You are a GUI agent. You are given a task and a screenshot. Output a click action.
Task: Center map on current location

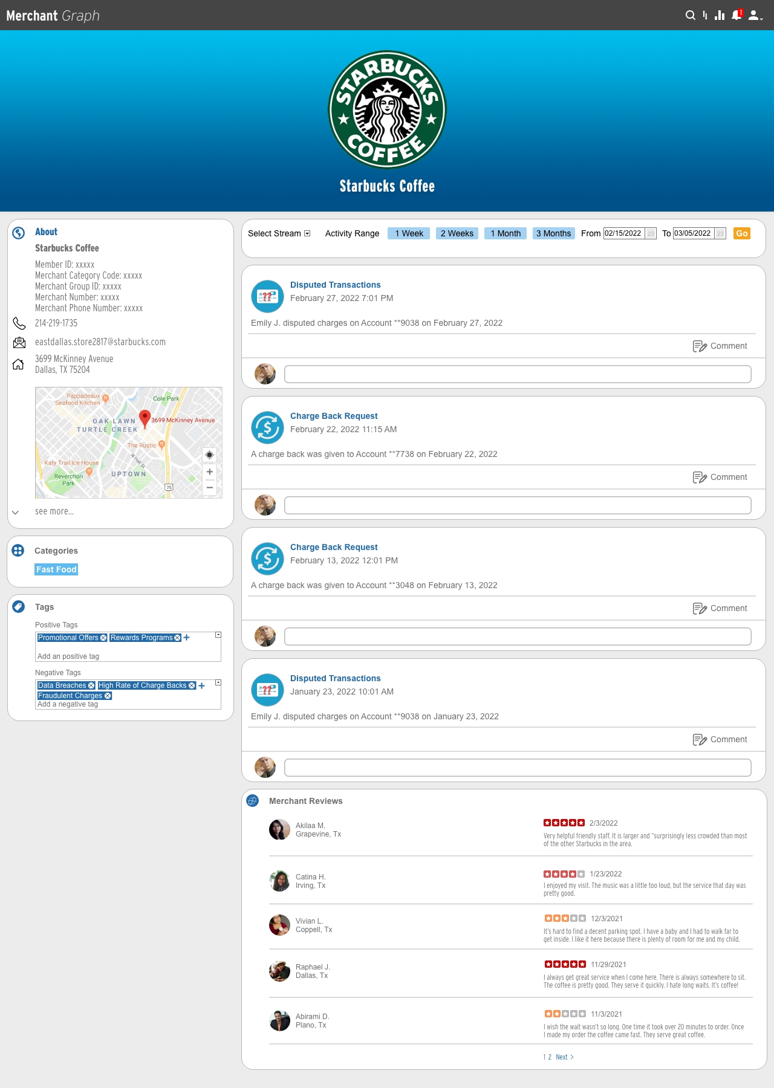[210, 455]
